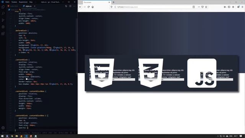245x138 pixels.
Task: Open the Source Control view in VS Code
Action: tap(3, 20)
